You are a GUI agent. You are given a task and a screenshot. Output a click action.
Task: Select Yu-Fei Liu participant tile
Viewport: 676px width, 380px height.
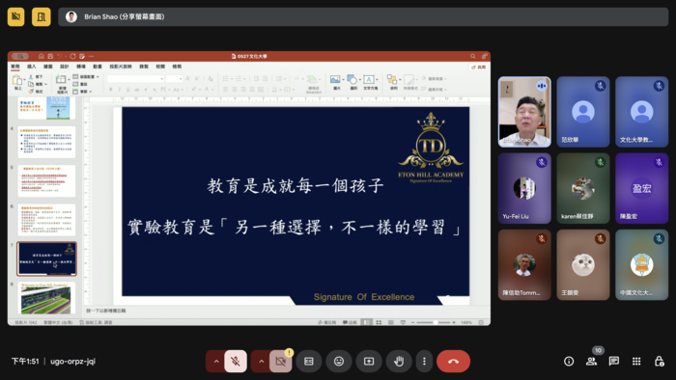click(x=524, y=188)
